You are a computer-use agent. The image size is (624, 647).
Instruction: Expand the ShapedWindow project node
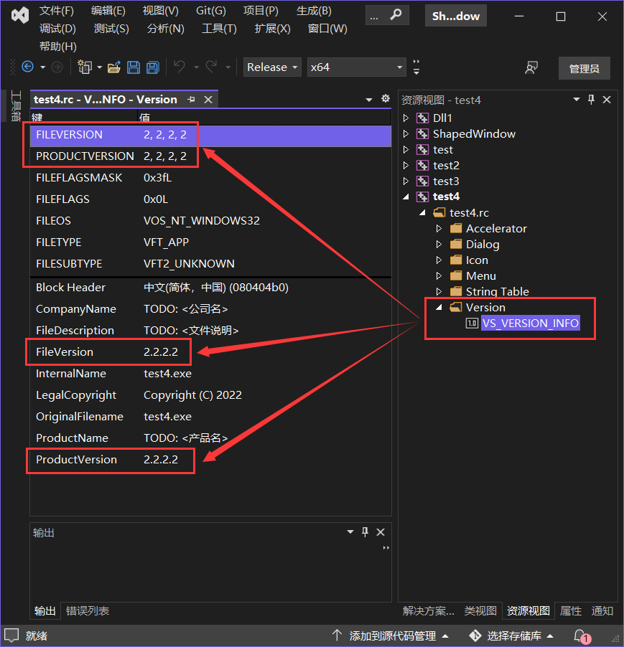click(x=406, y=133)
